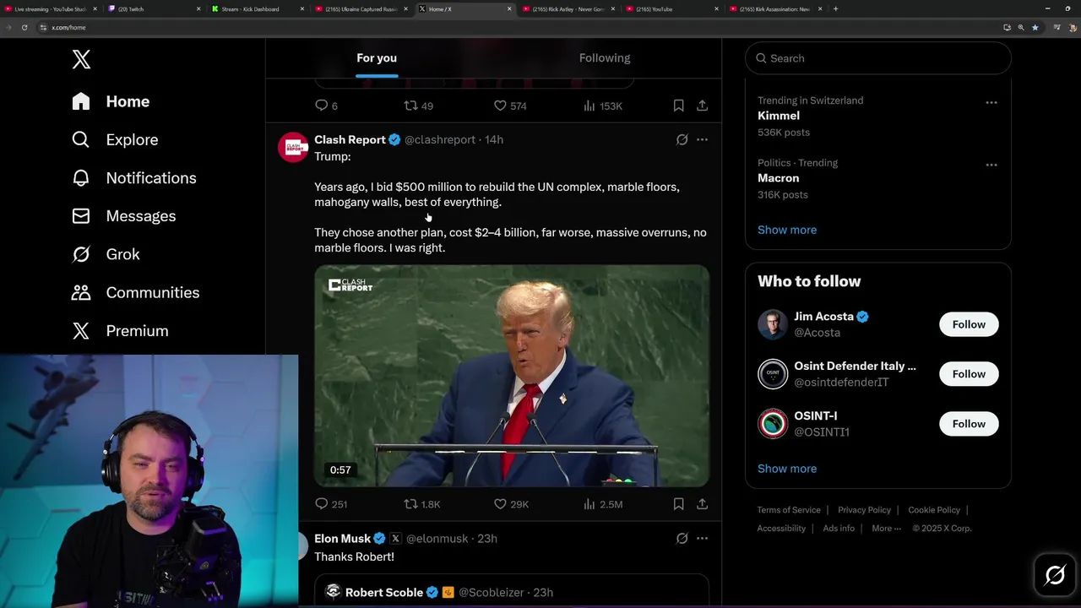Open Clash Report profile avatar
Image resolution: width=1081 pixels, height=608 pixels.
[293, 147]
